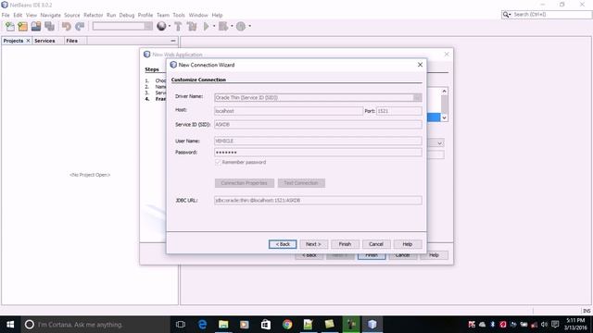
Task: Click the Redo toolbar icon
Action: pos(80,27)
